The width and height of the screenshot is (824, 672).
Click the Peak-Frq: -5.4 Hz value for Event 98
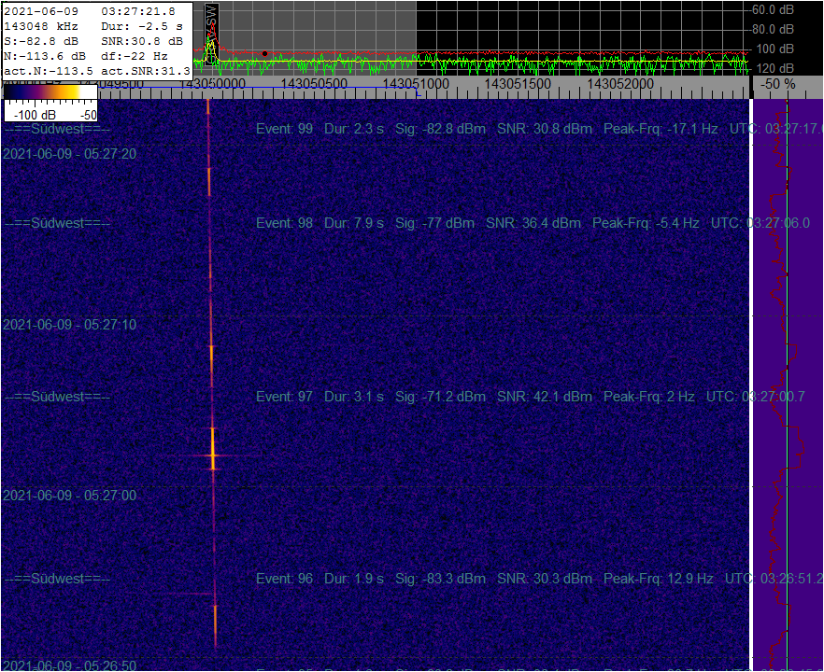point(646,223)
